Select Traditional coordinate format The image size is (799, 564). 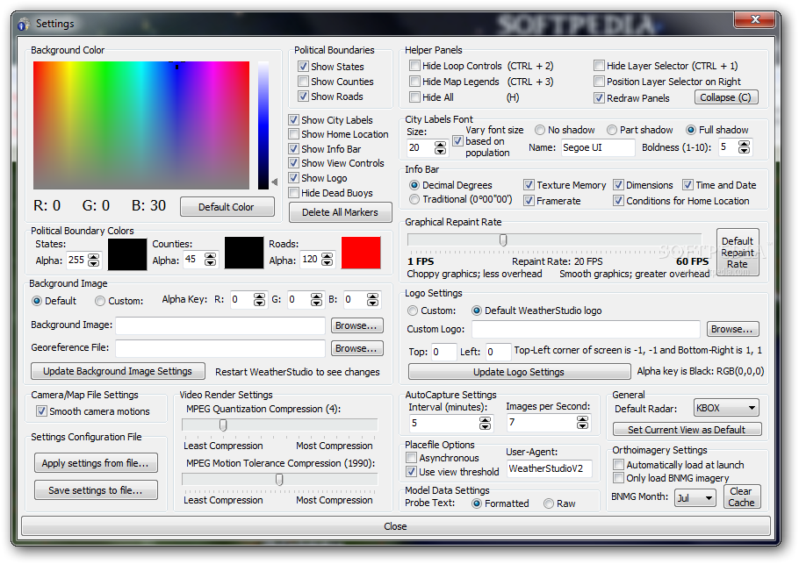[x=414, y=199]
